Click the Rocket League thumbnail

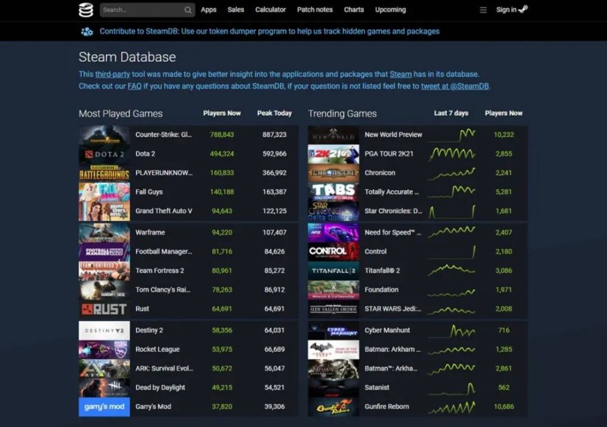pos(104,349)
